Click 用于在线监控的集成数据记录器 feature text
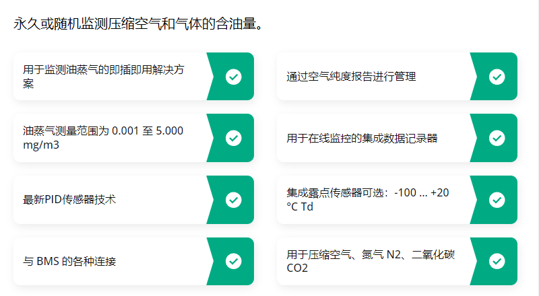 [362, 139]
